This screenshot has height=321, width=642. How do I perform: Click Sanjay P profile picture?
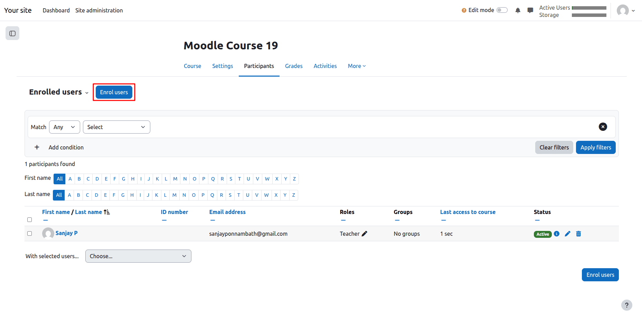click(48, 233)
